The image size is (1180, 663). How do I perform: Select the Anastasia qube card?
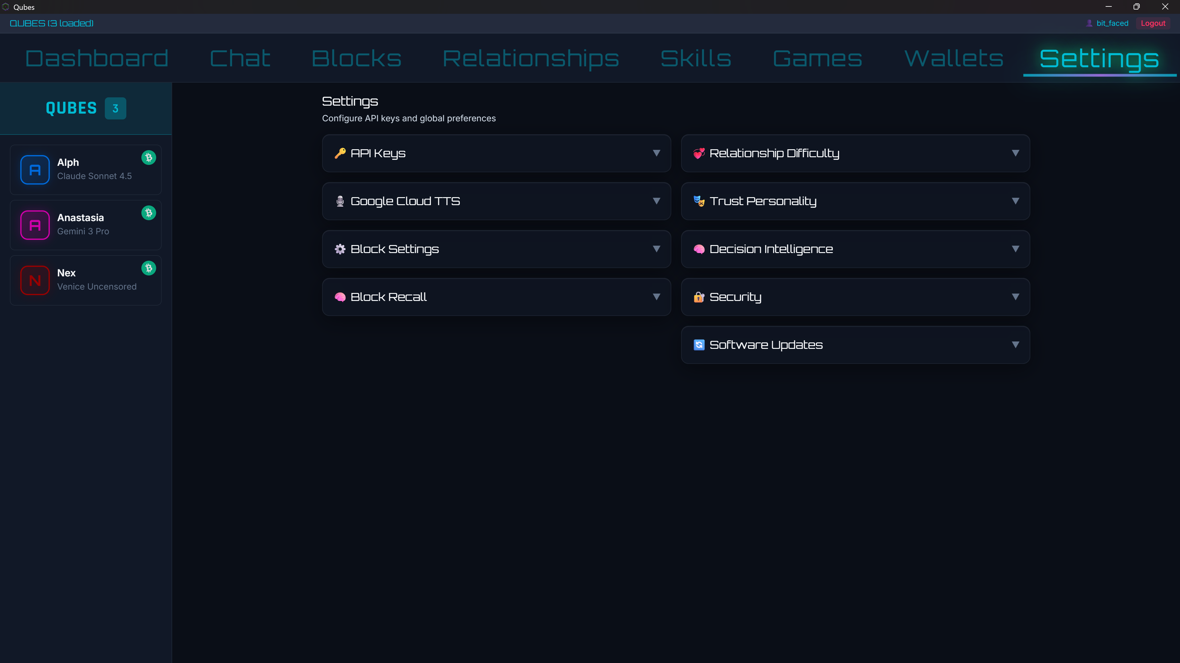pos(85,225)
